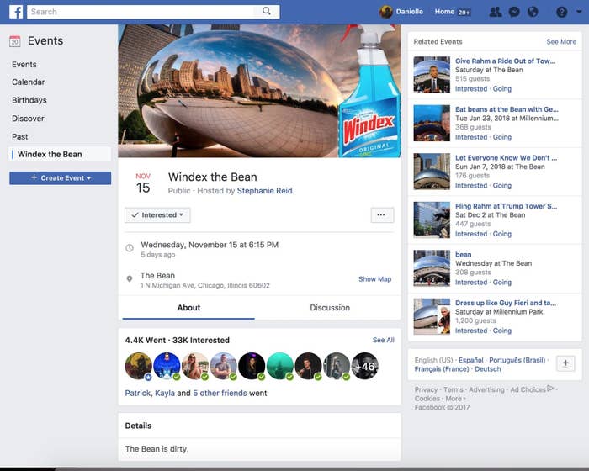Open the friend requests icon
This screenshot has height=471, width=589.
point(496,12)
